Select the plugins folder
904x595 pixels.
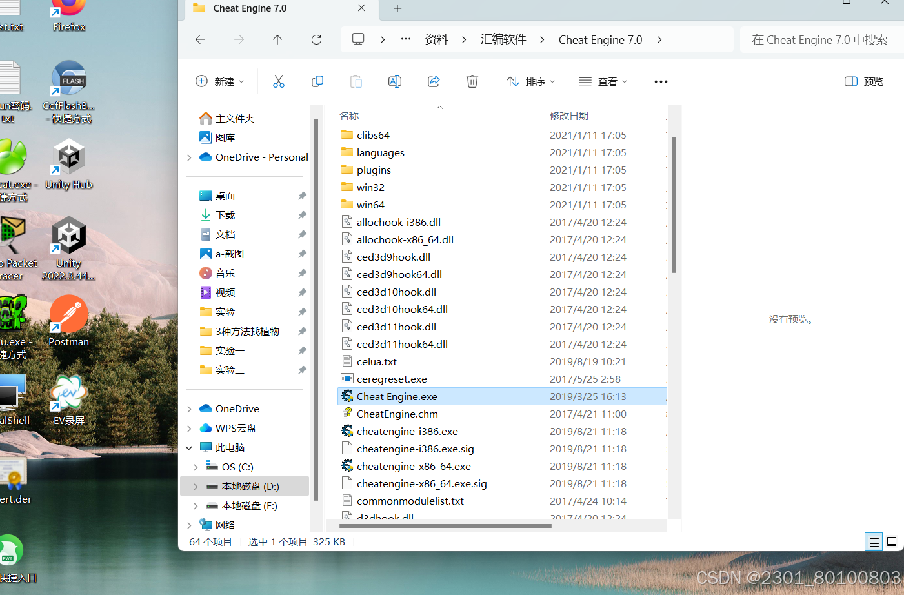pos(374,170)
